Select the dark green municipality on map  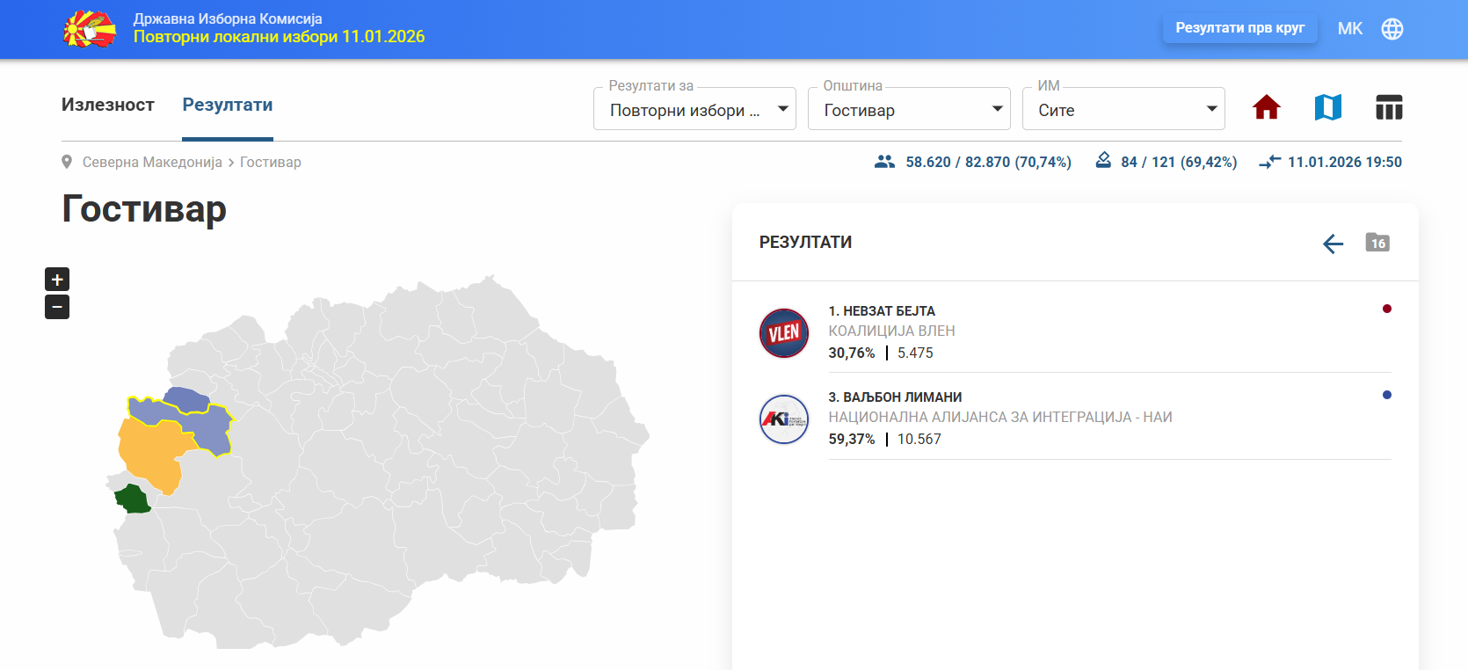(x=133, y=499)
